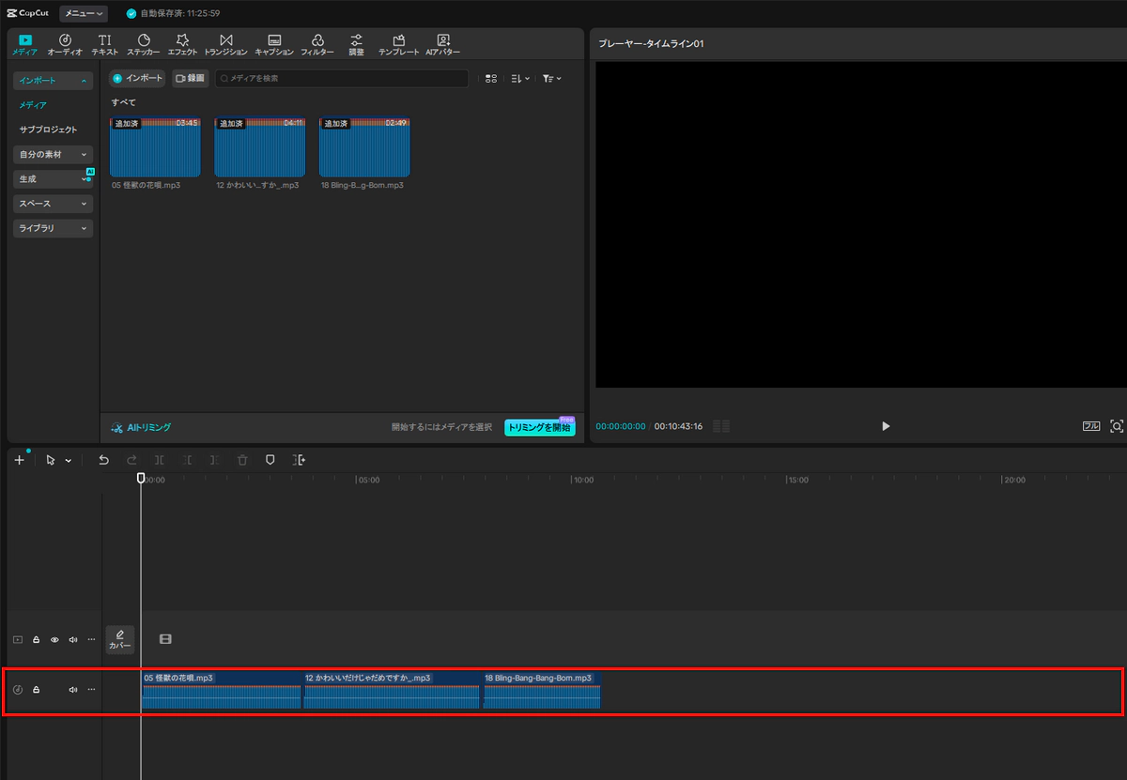Click the trim left side icon
The height and width of the screenshot is (780, 1127).
[x=188, y=460]
